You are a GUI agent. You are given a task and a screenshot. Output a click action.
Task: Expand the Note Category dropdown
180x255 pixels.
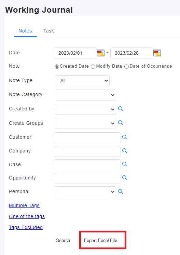tap(85, 95)
